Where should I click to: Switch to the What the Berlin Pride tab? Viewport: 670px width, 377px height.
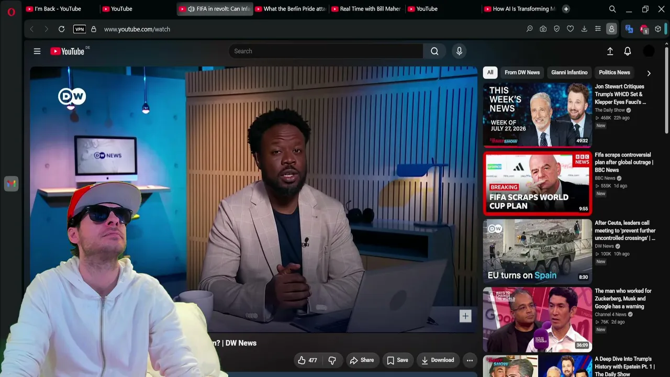(292, 9)
